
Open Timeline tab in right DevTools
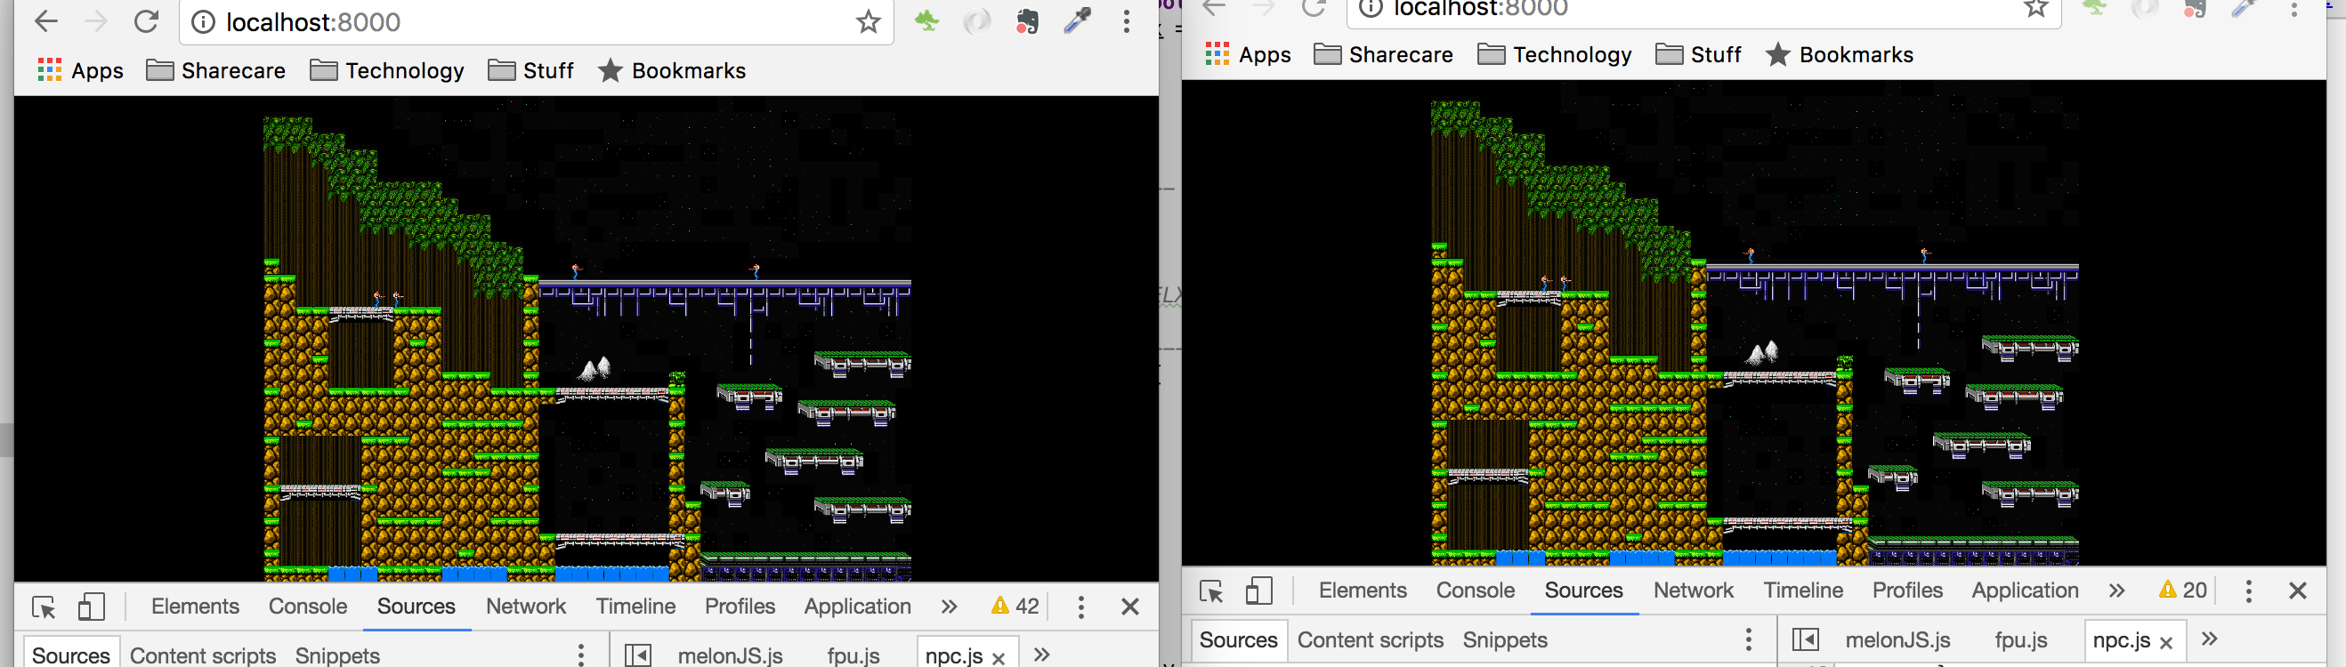pos(1803,591)
